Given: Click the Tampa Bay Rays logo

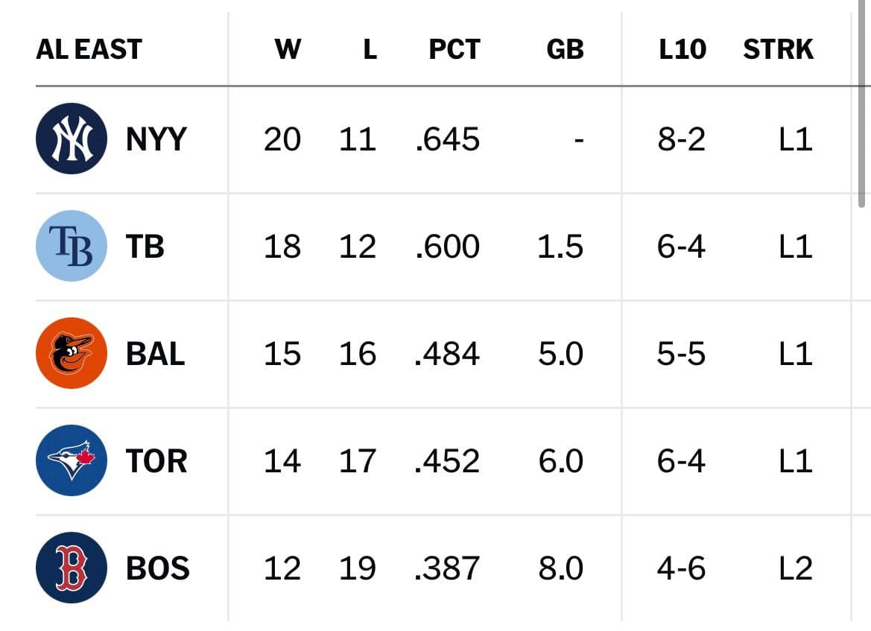Looking at the screenshot, I should [x=72, y=246].
